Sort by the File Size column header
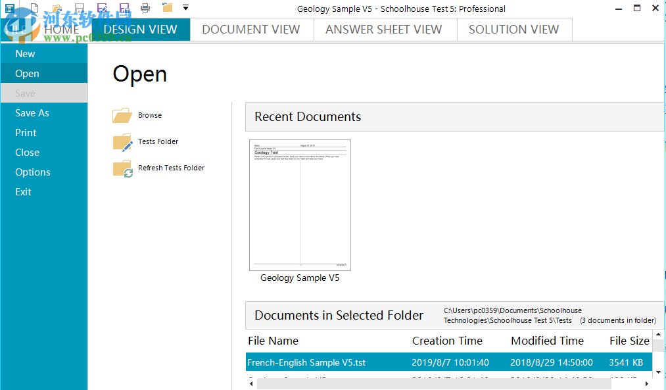Screen dimensions: 666x390 pos(629,341)
